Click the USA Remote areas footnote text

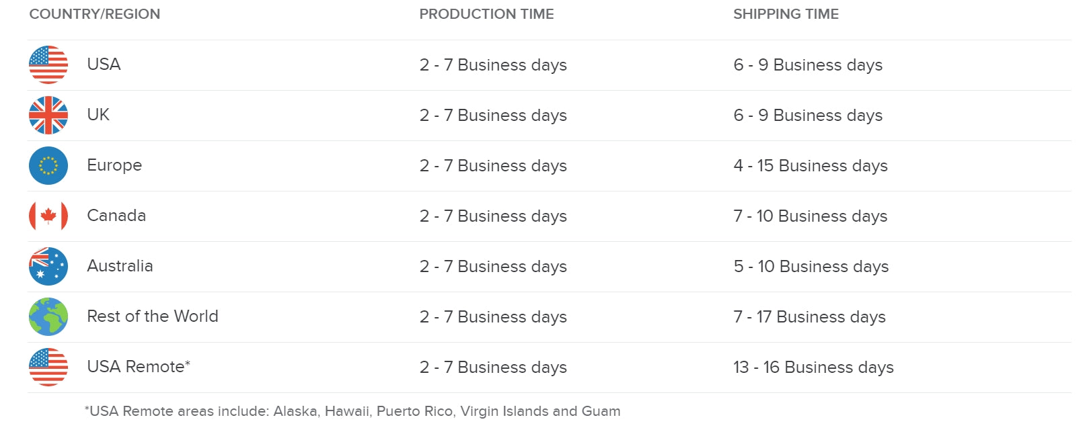(x=352, y=411)
